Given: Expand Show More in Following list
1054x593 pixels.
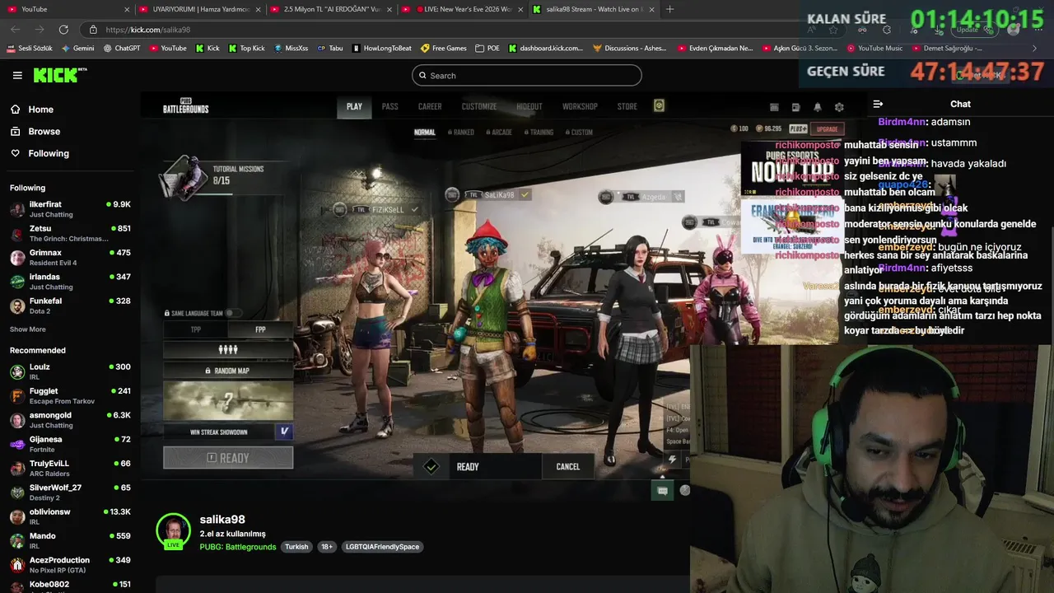Looking at the screenshot, I should (x=28, y=329).
